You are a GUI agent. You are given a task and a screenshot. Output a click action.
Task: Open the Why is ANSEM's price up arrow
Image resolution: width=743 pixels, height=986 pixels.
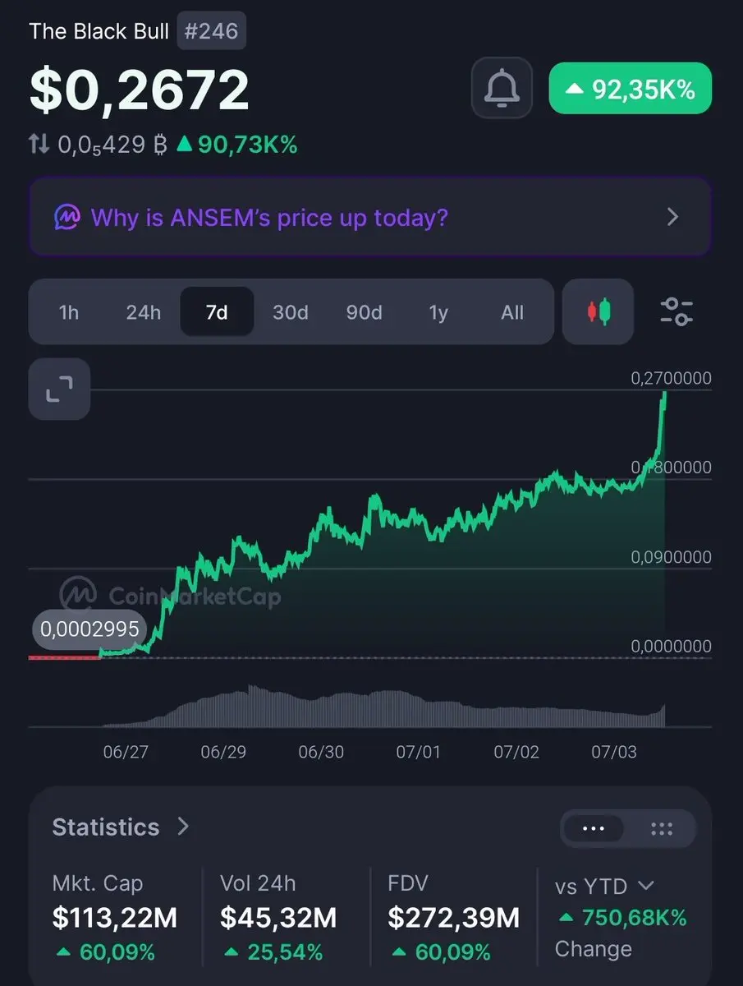point(672,218)
